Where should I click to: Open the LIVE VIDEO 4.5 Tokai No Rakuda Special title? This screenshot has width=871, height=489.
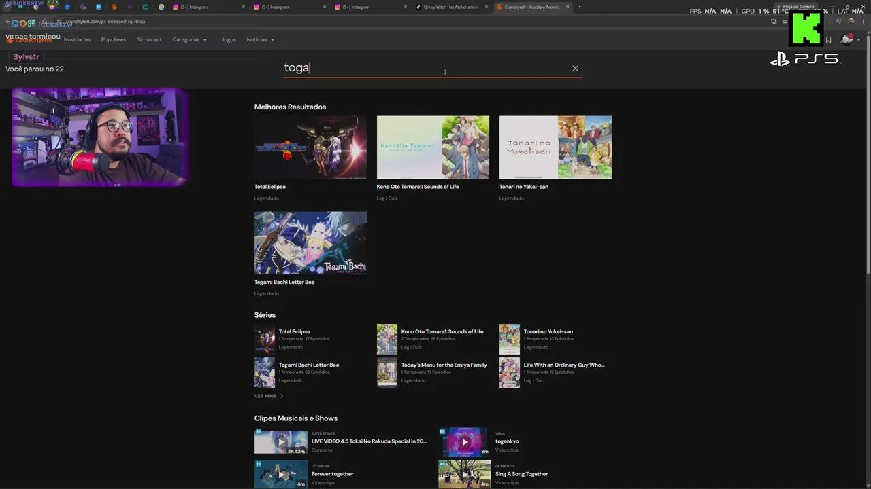[369, 441]
